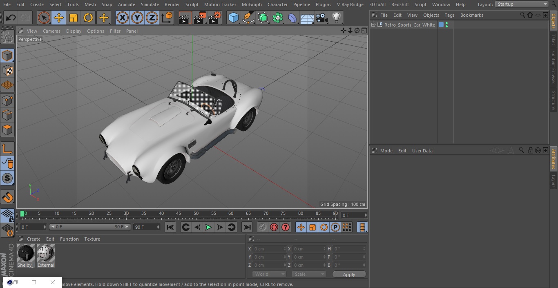Open the Scale mode dropdown
The height and width of the screenshot is (288, 558).
point(309,274)
